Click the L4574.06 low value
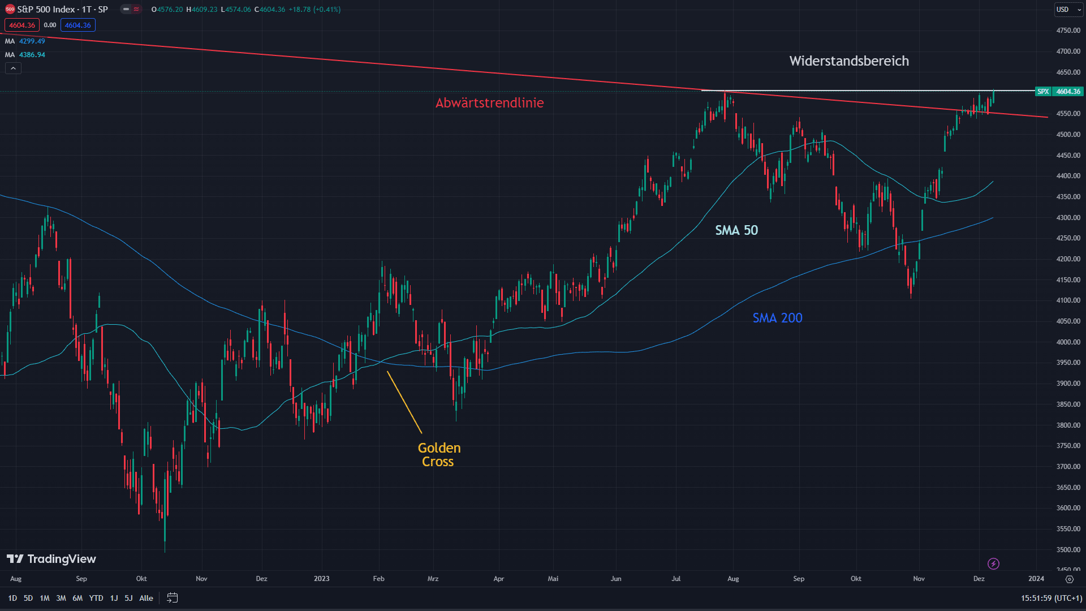 point(236,10)
